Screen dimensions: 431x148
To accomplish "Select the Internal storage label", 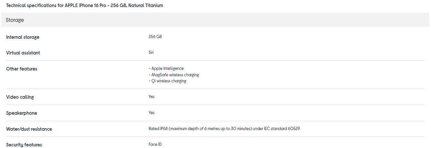I will [23, 37].
